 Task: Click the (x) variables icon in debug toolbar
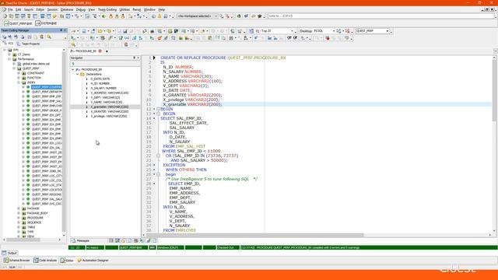[127, 38]
